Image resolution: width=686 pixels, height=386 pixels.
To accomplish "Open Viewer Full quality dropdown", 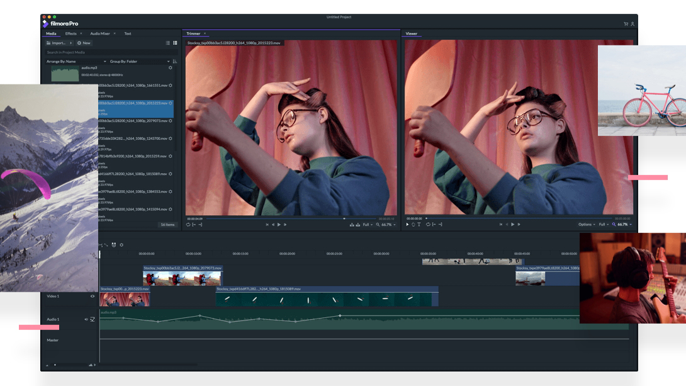I will (x=604, y=225).
